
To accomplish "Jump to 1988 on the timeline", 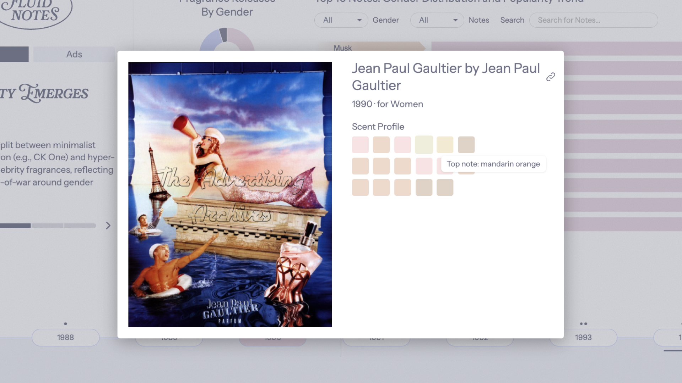I will click(x=65, y=337).
